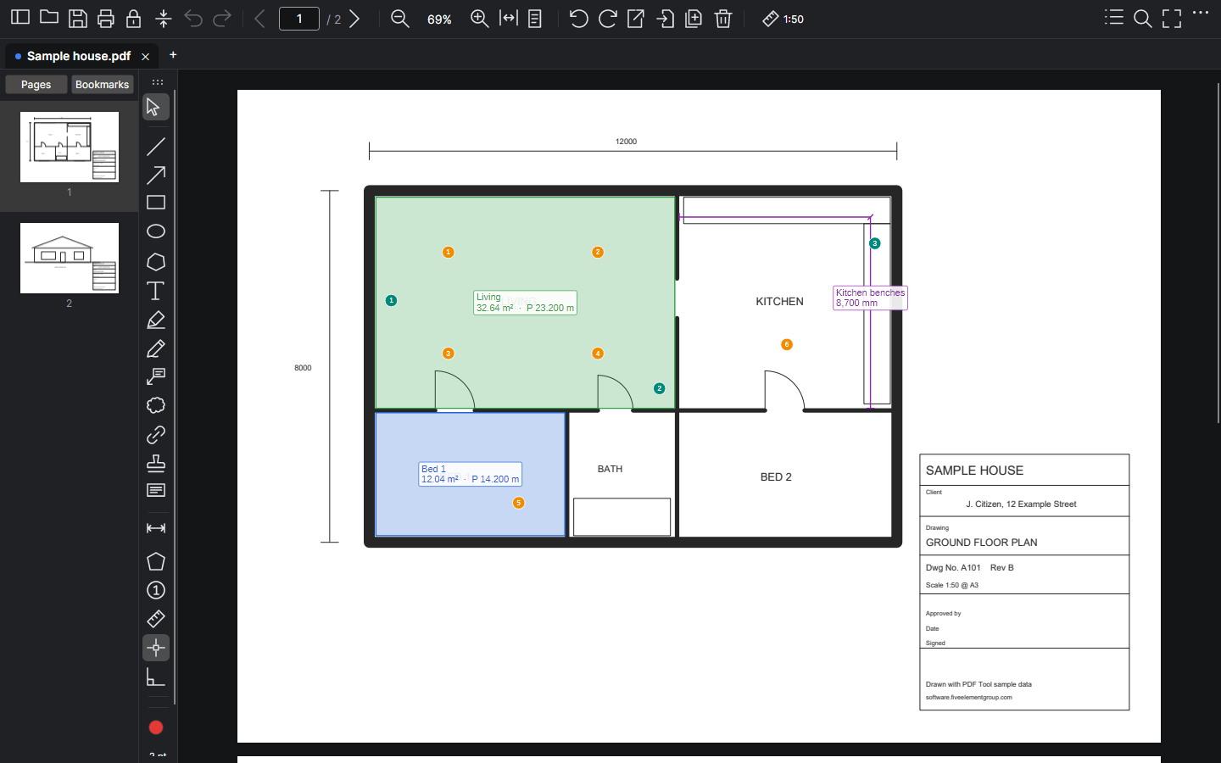Select the Pages panel tab
Viewport: 1221px width, 763px height.
coord(36,85)
